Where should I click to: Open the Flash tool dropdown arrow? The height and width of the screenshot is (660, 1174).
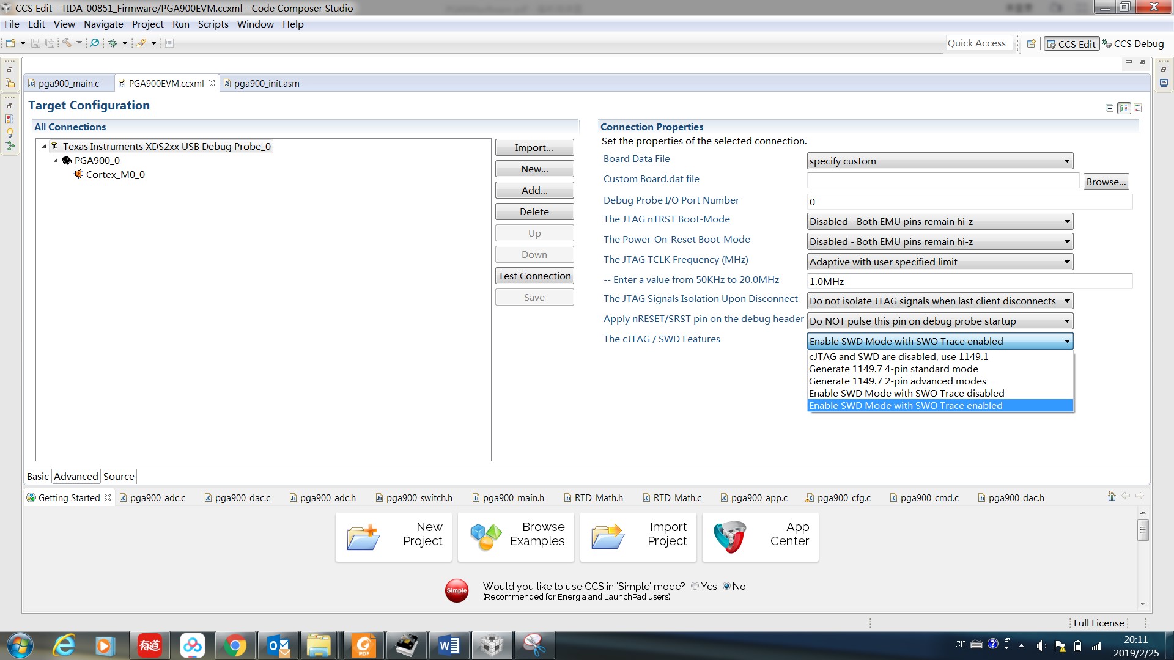click(x=153, y=43)
